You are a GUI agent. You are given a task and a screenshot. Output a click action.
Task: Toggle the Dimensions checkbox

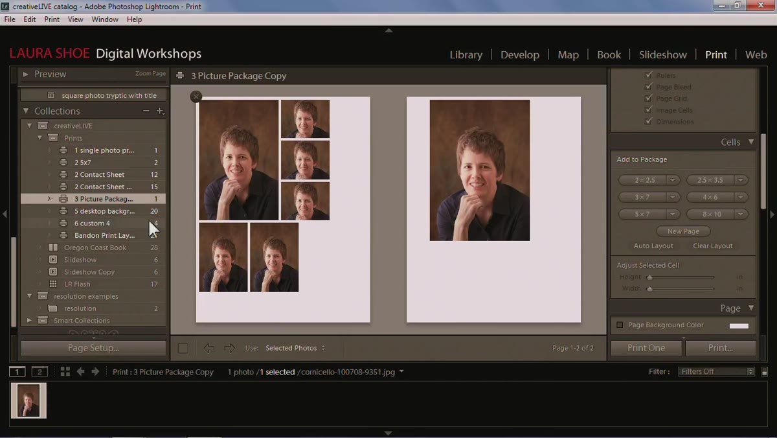tap(648, 122)
